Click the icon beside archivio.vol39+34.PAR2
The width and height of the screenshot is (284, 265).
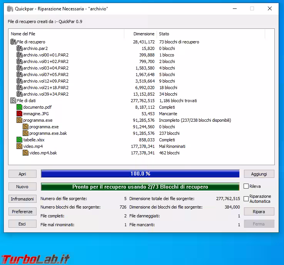click(20, 94)
